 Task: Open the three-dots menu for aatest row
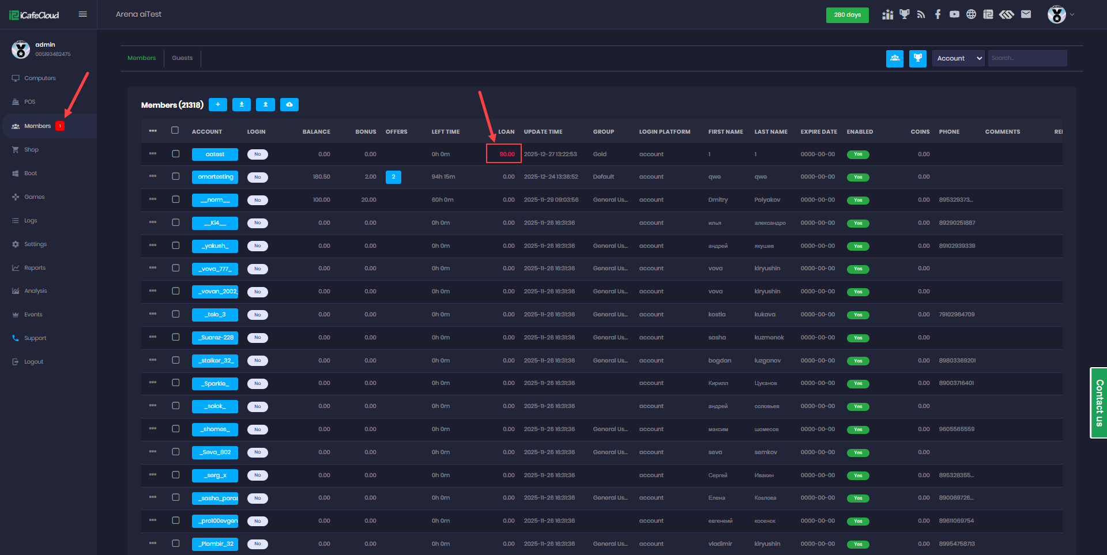(x=153, y=154)
